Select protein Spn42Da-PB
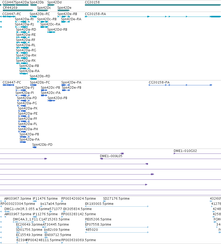The width and height of the screenshot is (221, 244). tap(29, 134)
